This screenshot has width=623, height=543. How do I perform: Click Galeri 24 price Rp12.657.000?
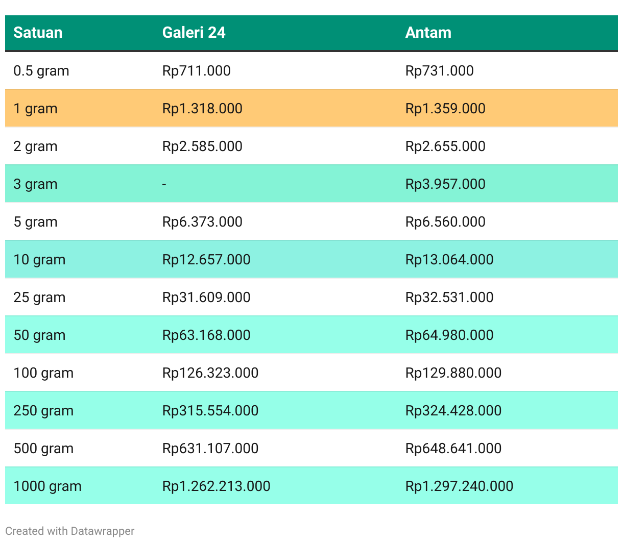tap(206, 260)
